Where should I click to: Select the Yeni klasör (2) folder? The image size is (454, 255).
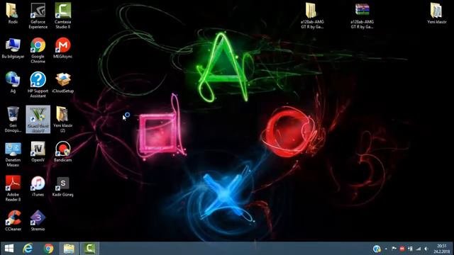63,120
